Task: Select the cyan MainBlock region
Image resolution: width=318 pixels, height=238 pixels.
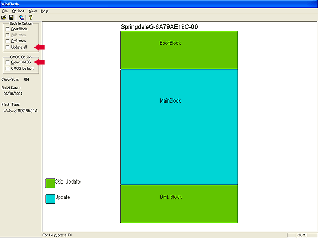Action: click(x=179, y=127)
